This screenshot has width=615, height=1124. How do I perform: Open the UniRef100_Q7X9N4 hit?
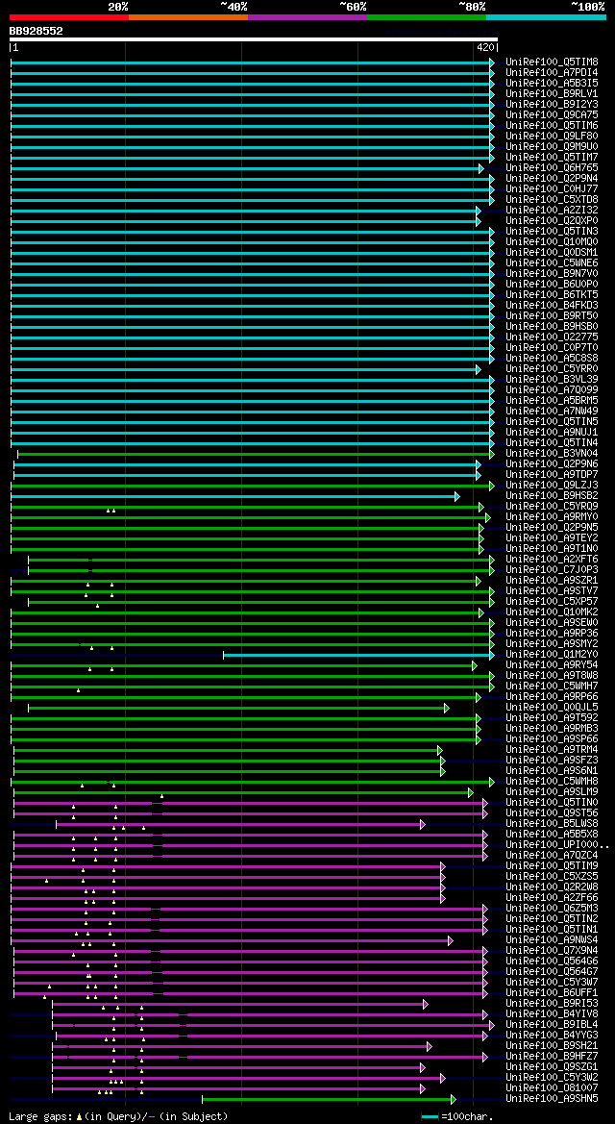tap(552, 951)
